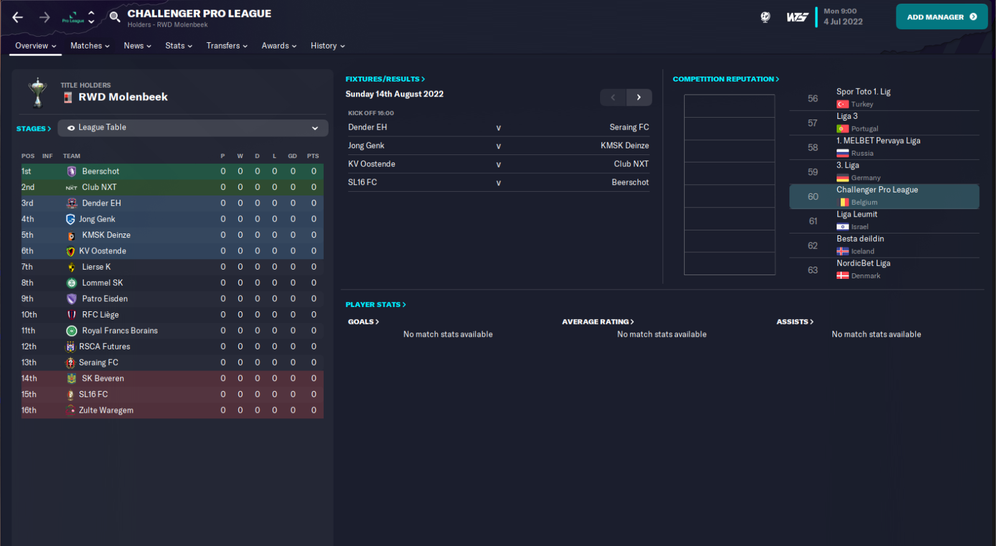Click KMSK Deinze badge in table
This screenshot has width=996, height=546.
[72, 235]
